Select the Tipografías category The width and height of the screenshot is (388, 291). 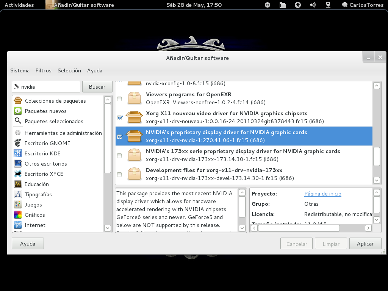58,194
